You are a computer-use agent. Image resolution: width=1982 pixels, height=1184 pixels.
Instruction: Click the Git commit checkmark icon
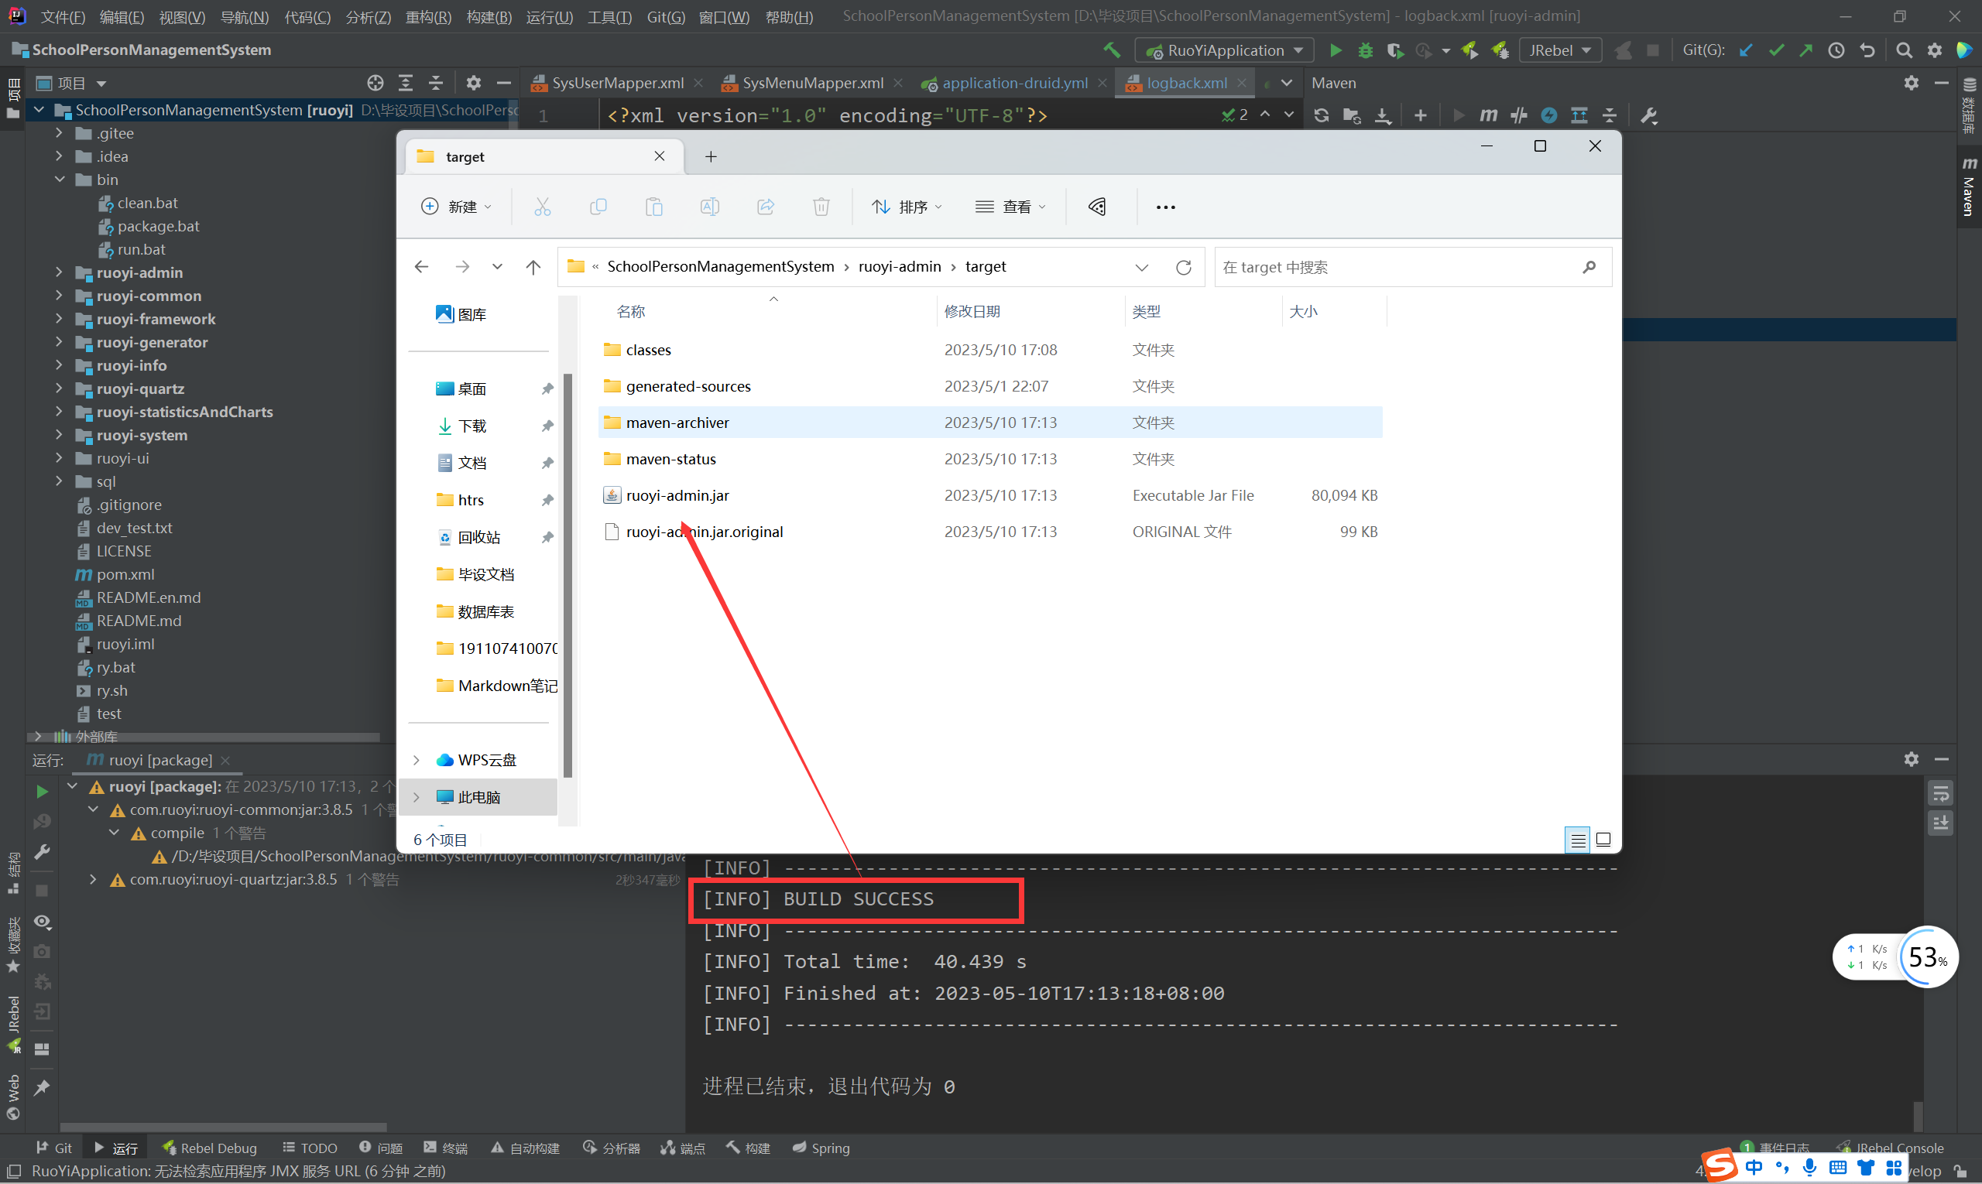coord(1776,50)
